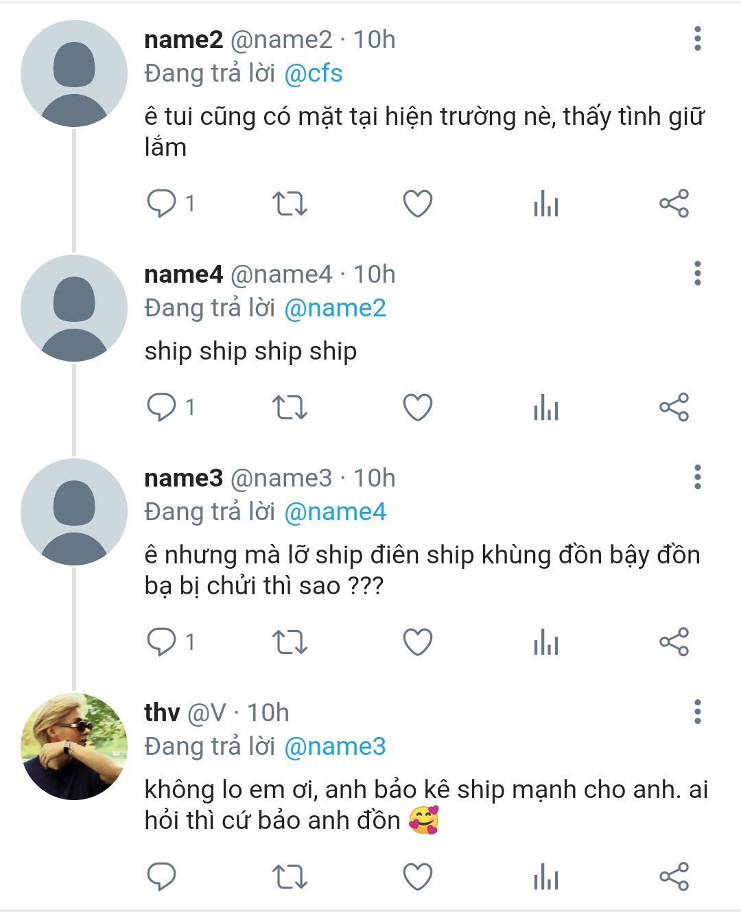
Task: Like name2's tweet with heart icon
Action: coord(417,204)
